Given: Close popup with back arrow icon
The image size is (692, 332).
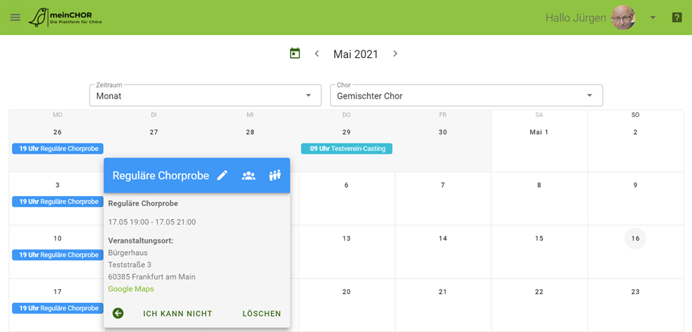Looking at the screenshot, I should click(x=117, y=314).
